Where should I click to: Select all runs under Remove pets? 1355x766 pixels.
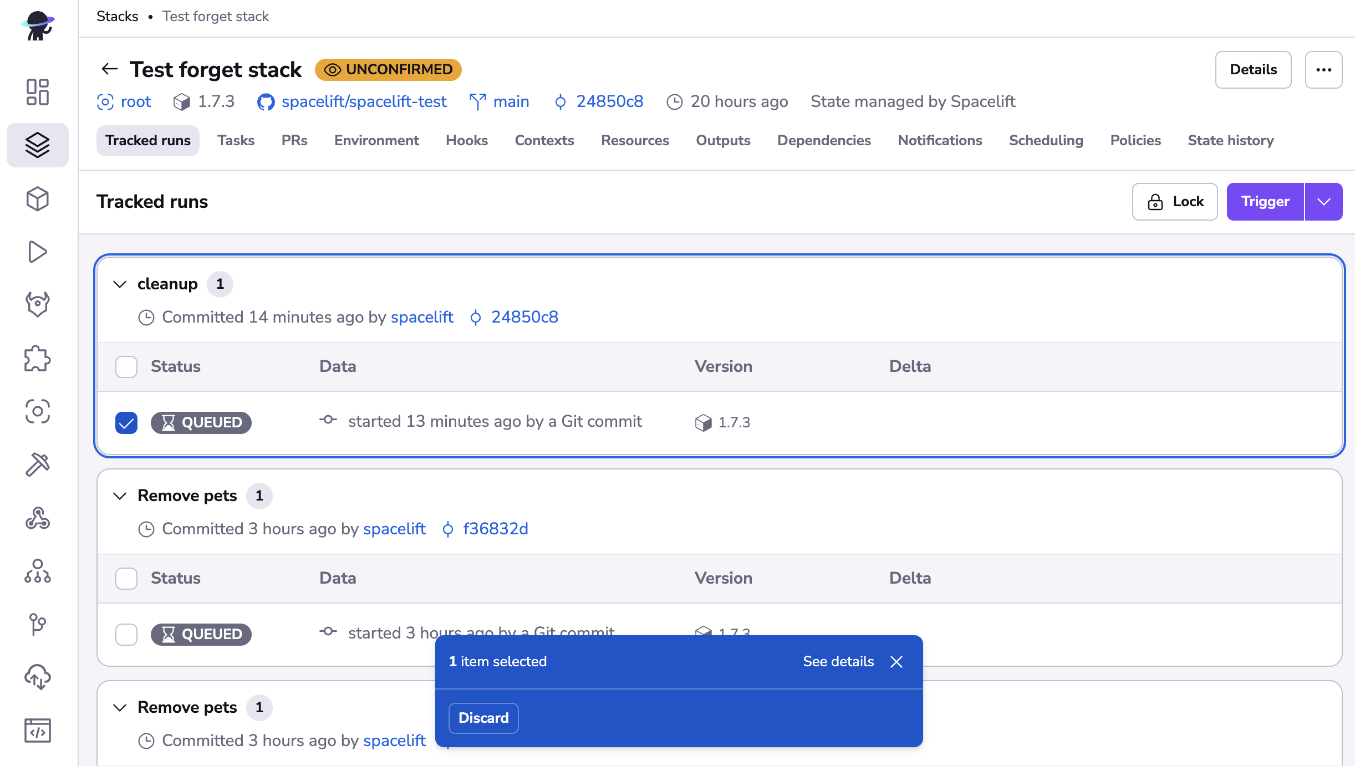pos(126,578)
